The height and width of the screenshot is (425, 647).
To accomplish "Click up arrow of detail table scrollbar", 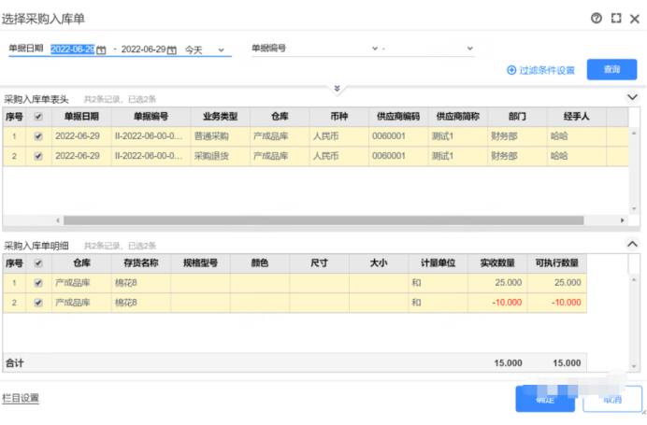I will 634,280.
